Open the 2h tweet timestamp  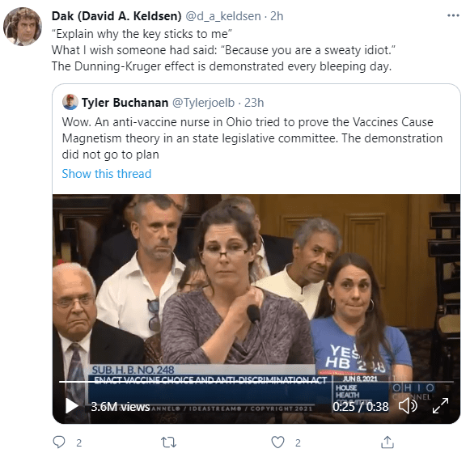(277, 16)
